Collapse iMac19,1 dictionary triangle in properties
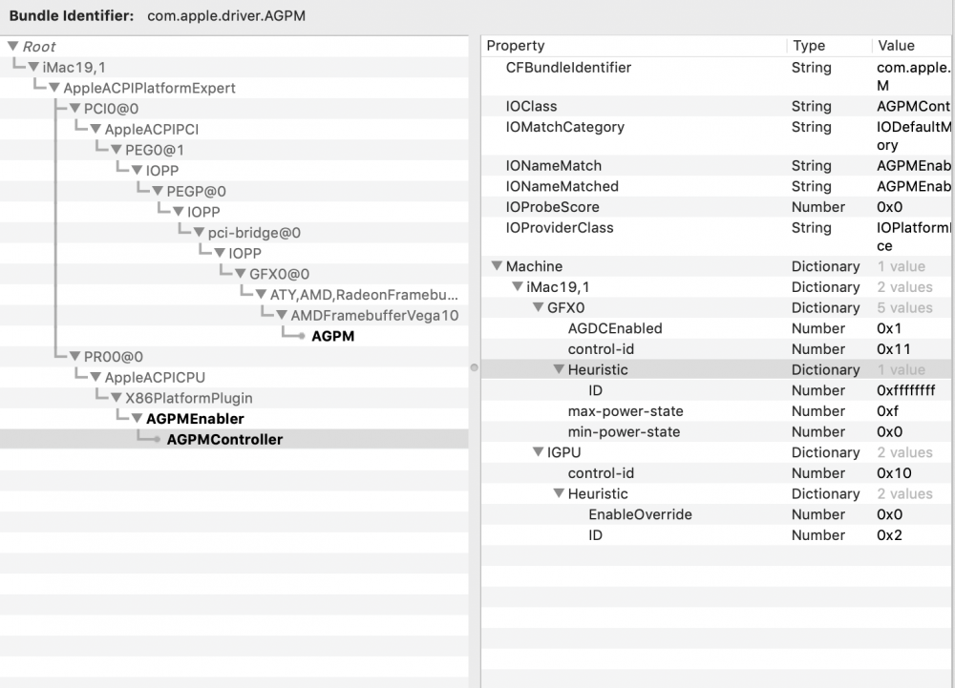The width and height of the screenshot is (955, 688). point(518,286)
